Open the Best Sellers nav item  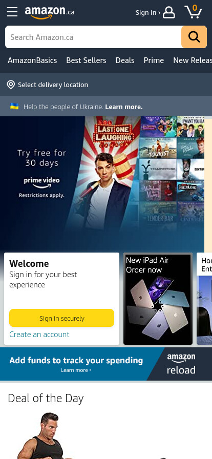coord(86,60)
